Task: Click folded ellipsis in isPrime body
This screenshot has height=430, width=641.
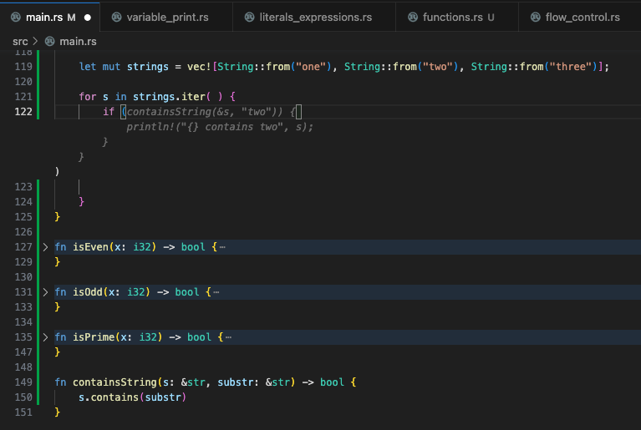Action: [x=228, y=337]
